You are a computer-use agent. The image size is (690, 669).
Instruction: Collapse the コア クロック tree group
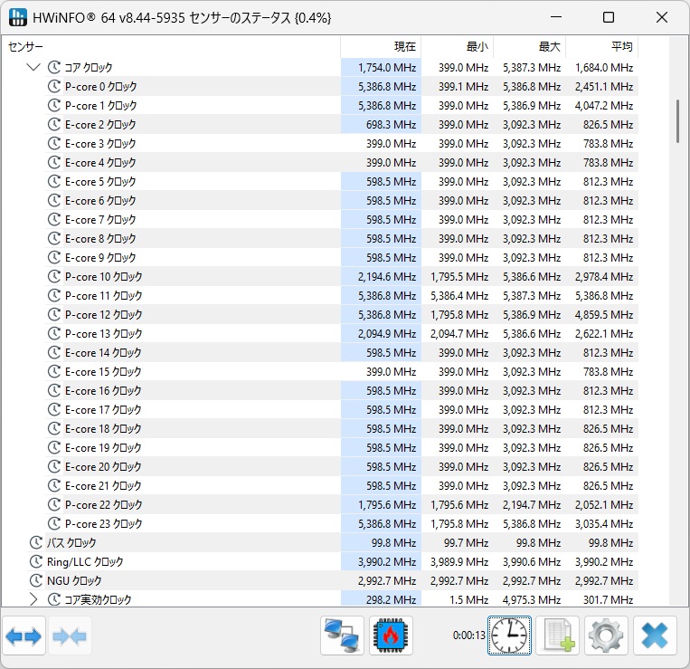33,67
